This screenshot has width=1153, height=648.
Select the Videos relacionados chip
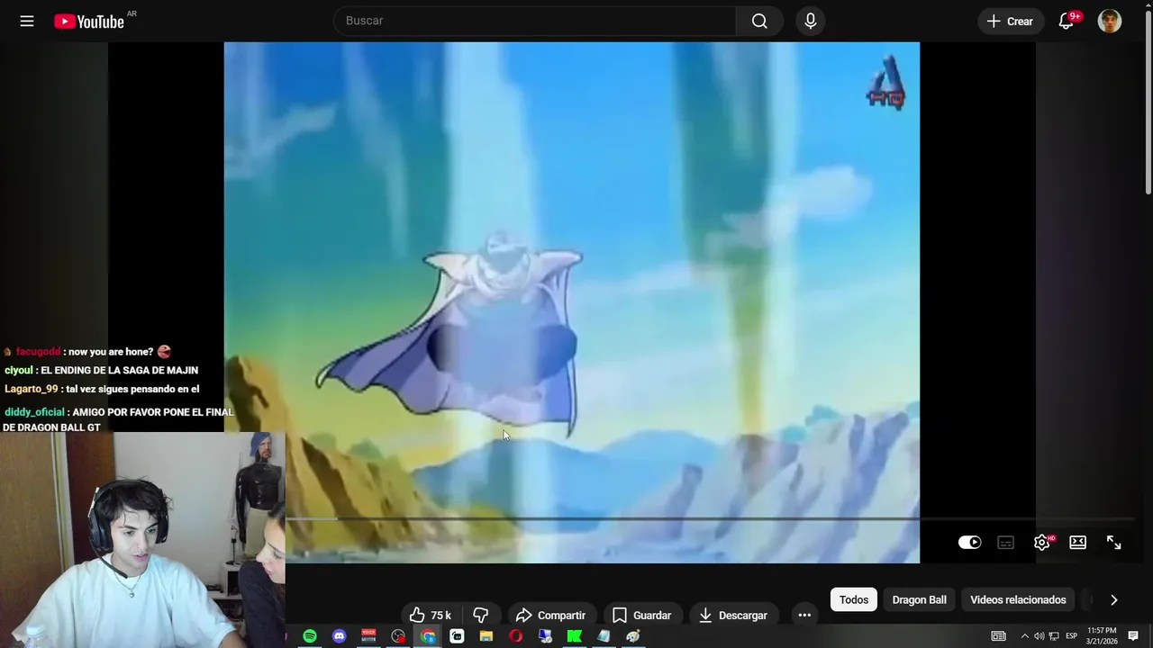[1018, 599]
